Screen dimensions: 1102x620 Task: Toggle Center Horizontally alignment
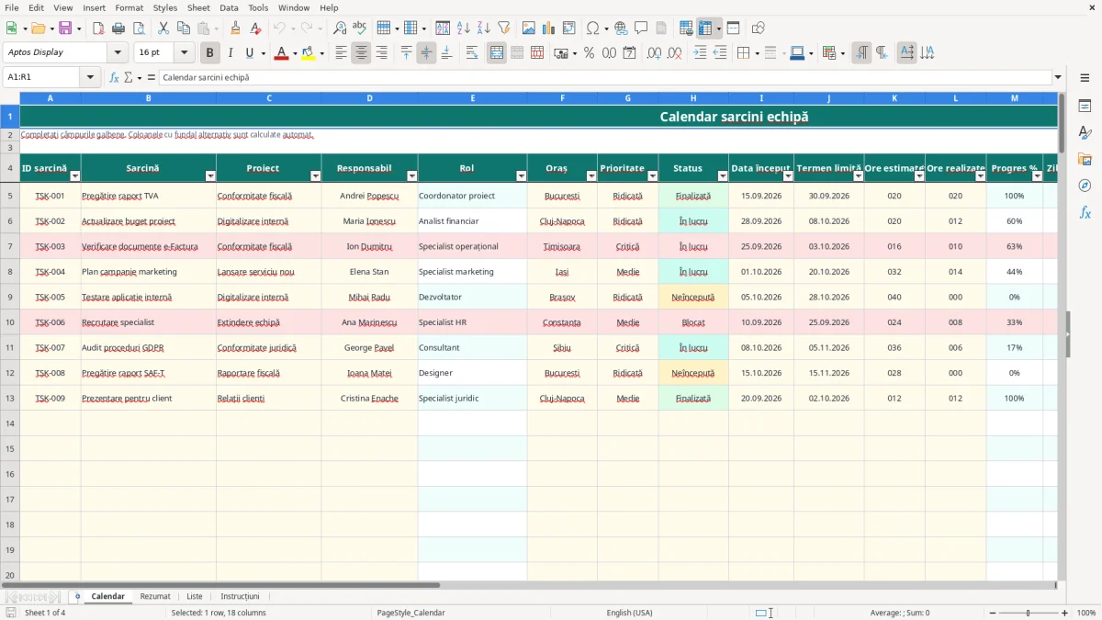361,53
